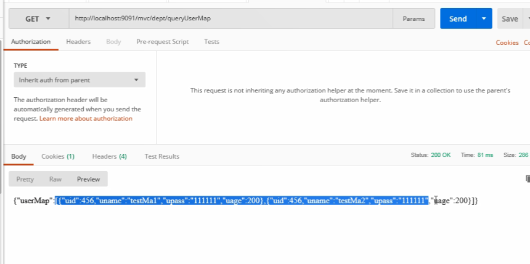Click the request URL input field
The height and width of the screenshot is (264, 530).
click(231, 18)
